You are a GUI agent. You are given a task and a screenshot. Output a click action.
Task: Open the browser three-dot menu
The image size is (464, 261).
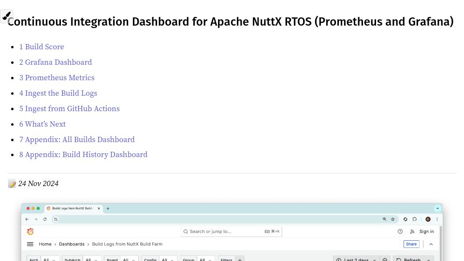coord(437,219)
